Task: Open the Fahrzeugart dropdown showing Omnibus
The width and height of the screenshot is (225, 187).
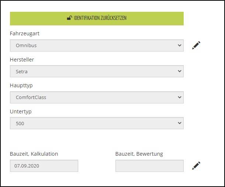Action: click(97, 46)
